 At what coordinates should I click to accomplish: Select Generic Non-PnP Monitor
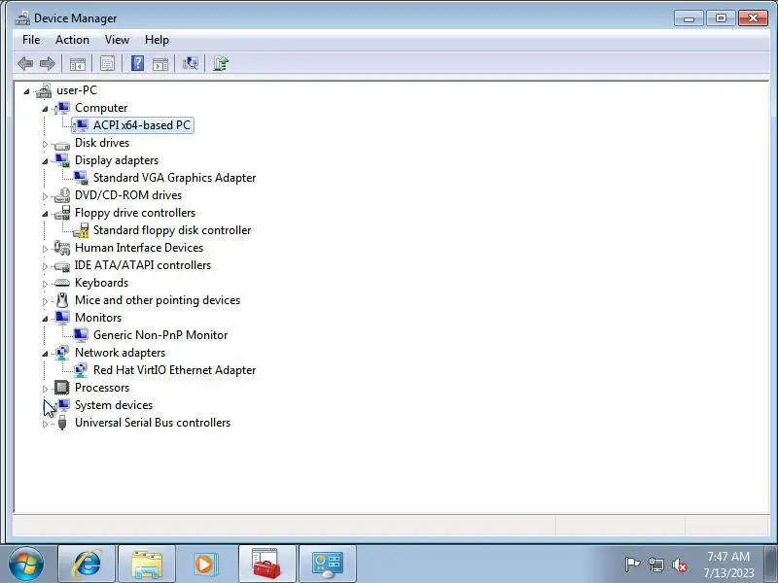click(160, 335)
